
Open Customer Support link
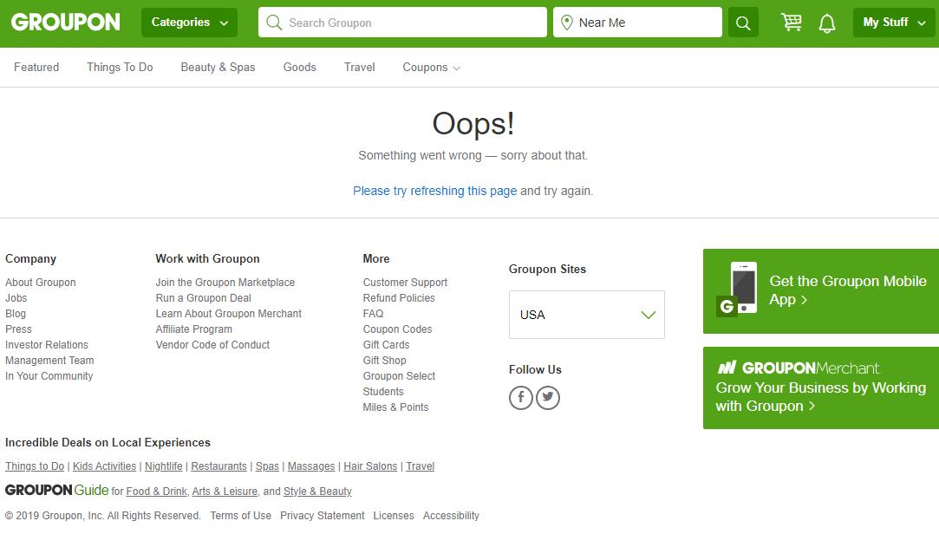coord(405,283)
